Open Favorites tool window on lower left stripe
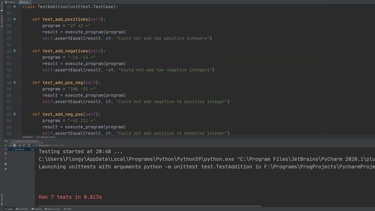This screenshot has width=375, height=211. (2, 199)
